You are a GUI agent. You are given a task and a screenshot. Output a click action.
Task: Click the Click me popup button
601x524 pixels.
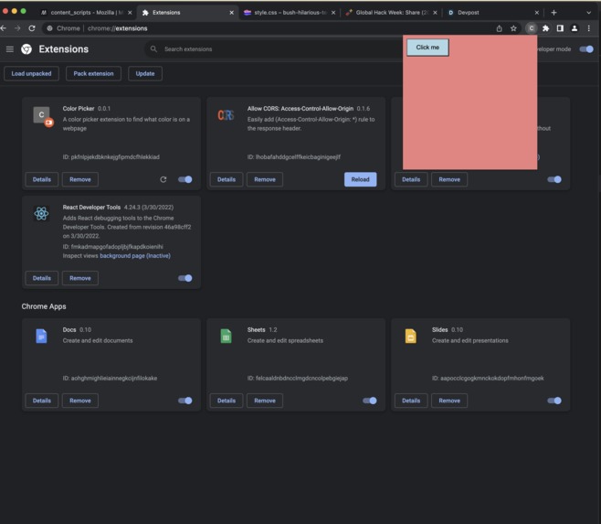click(x=427, y=48)
